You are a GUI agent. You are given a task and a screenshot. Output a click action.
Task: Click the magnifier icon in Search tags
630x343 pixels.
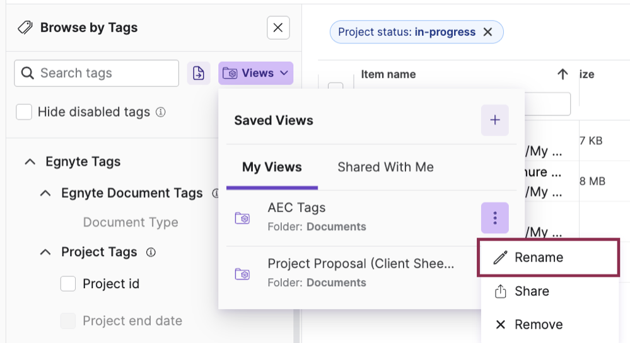[27, 73]
